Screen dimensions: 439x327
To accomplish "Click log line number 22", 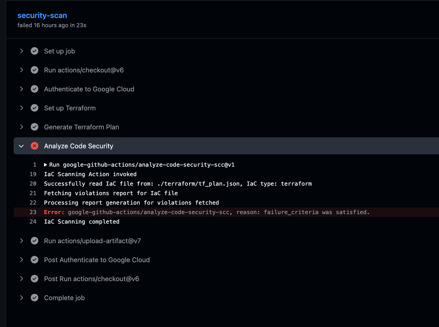I will click(x=33, y=203).
